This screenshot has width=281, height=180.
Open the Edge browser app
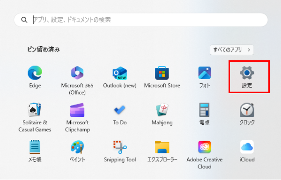35,77
